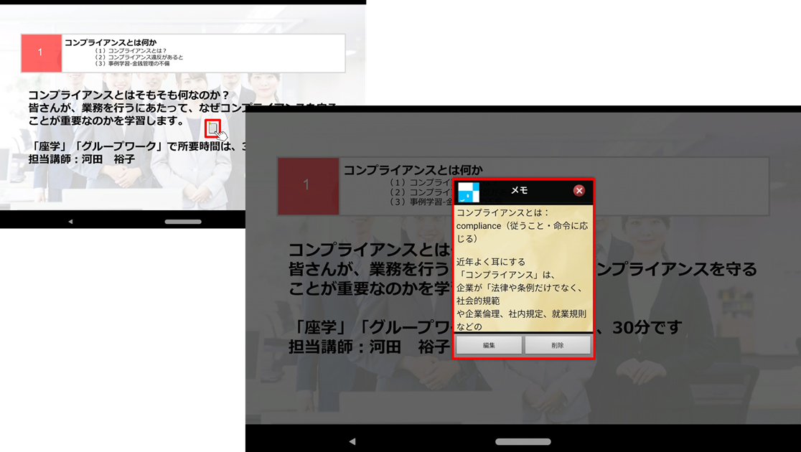The width and height of the screenshot is (801, 452).
Task: Click the memo line '近年よく耳にする'
Action: (491, 261)
